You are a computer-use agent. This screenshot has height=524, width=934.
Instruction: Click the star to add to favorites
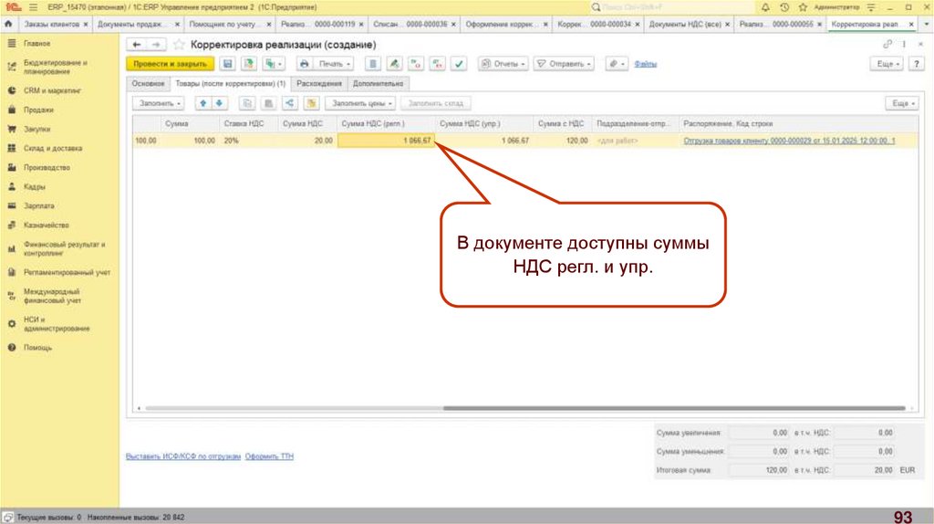[x=179, y=44]
